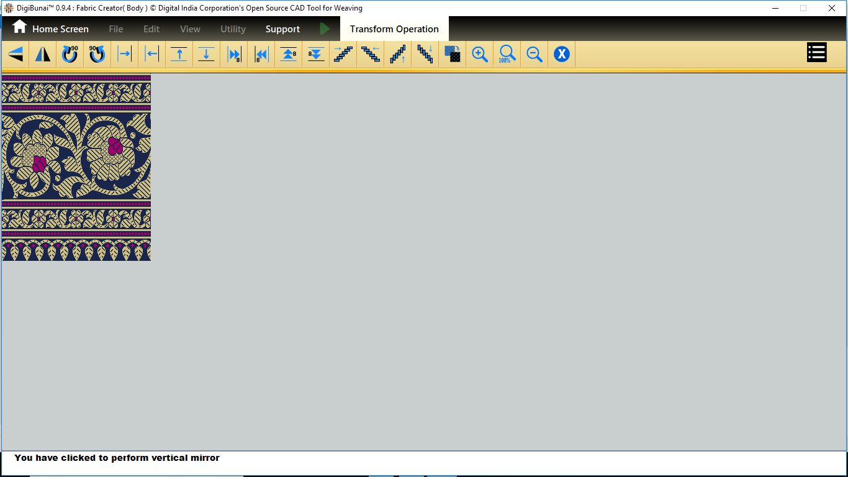Go to Home Screen
The width and height of the screenshot is (848, 477).
[x=51, y=29]
